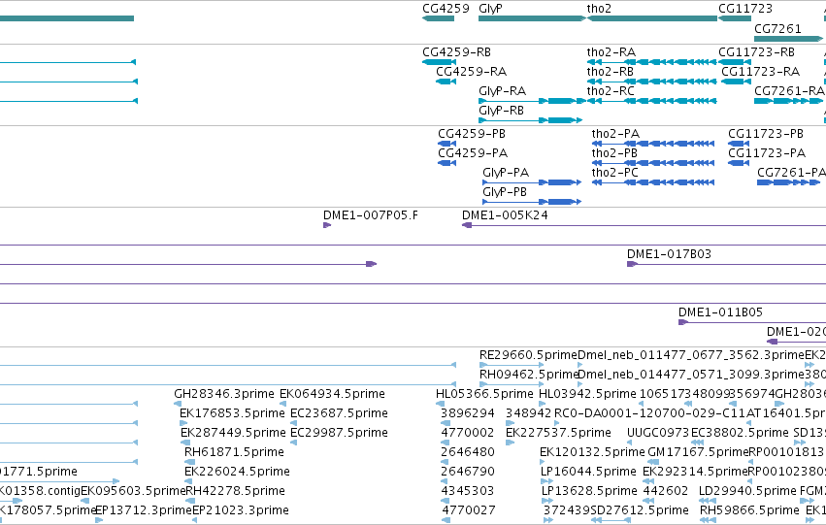Click the tho2-RB transcript
826x525 pixels.
pyautogui.click(x=652, y=82)
